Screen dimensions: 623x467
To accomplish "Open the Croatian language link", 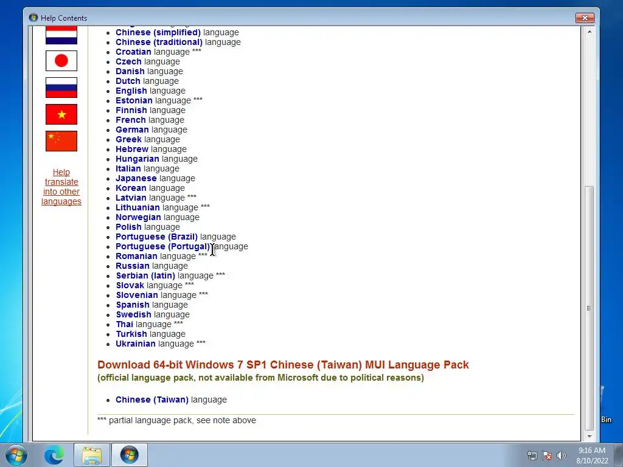I will 133,52.
